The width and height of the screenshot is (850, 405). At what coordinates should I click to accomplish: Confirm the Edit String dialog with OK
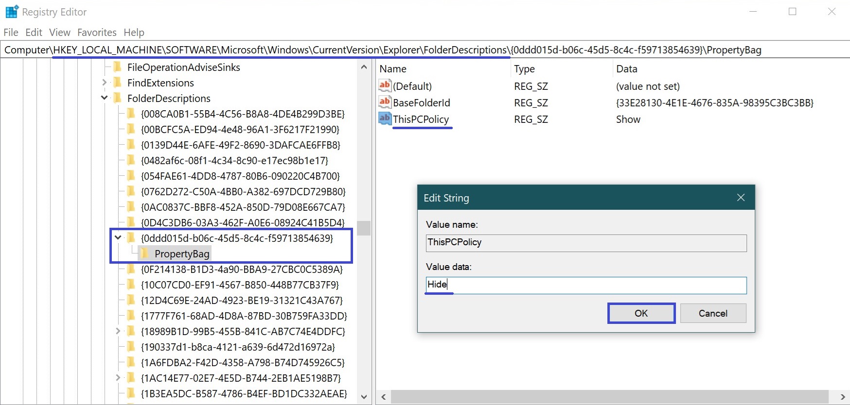(641, 313)
